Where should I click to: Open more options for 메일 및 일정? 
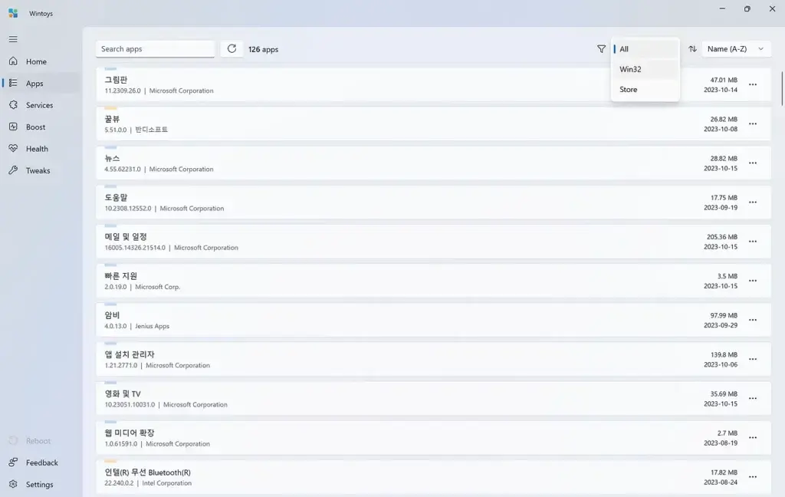click(x=753, y=242)
